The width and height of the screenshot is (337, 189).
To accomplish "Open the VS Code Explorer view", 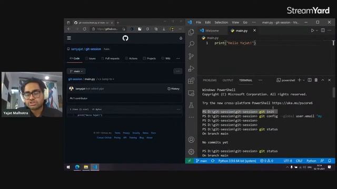I will 191,32.
